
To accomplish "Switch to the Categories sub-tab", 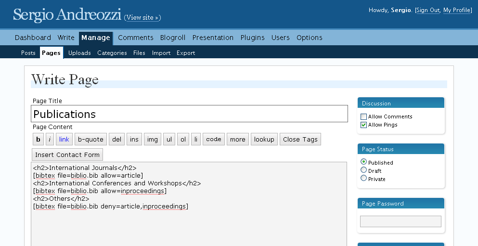I will coord(112,53).
